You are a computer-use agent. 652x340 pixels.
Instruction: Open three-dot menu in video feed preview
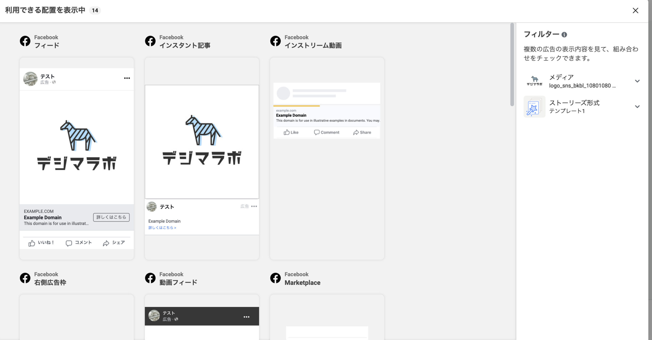[246, 317]
